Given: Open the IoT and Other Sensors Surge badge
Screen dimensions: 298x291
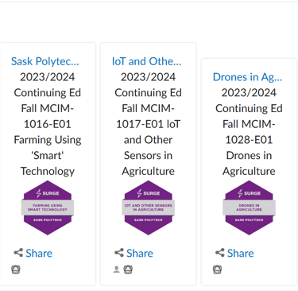Looking at the screenshot, I should (x=149, y=208).
